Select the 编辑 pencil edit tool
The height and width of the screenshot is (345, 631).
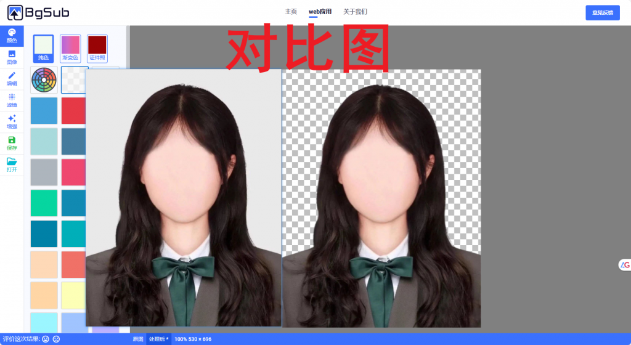coord(12,79)
